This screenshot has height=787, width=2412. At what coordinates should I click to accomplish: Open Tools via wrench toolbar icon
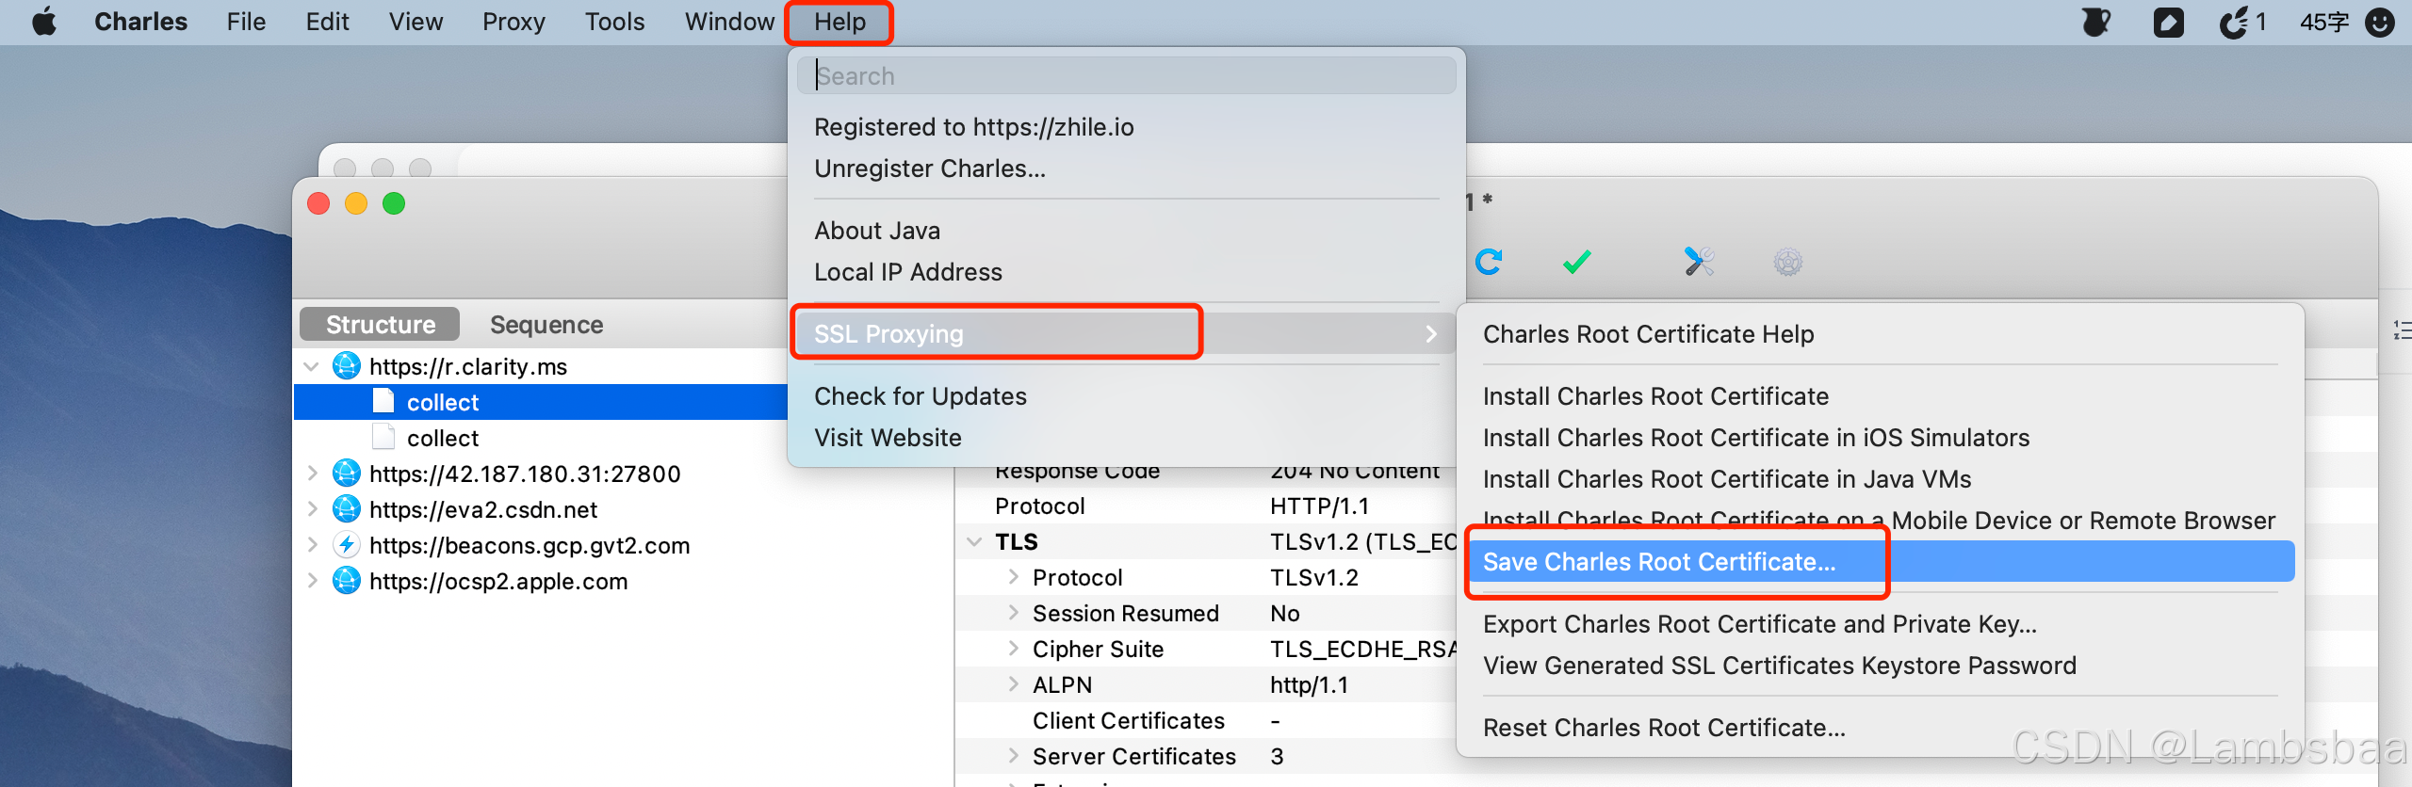click(x=1699, y=262)
